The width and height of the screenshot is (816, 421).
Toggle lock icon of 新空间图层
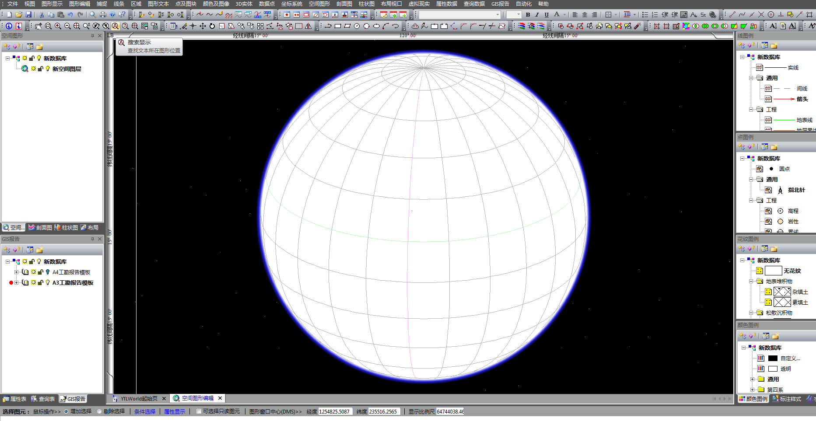click(x=40, y=69)
